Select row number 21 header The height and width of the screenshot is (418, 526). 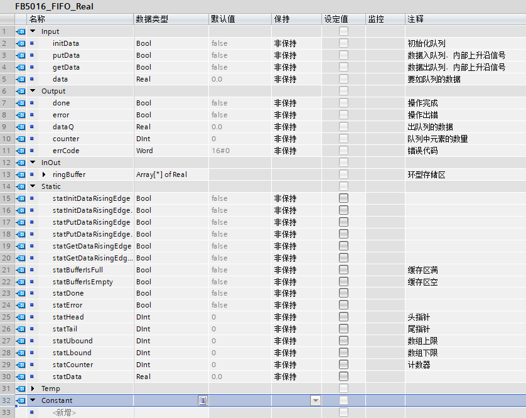7,270
